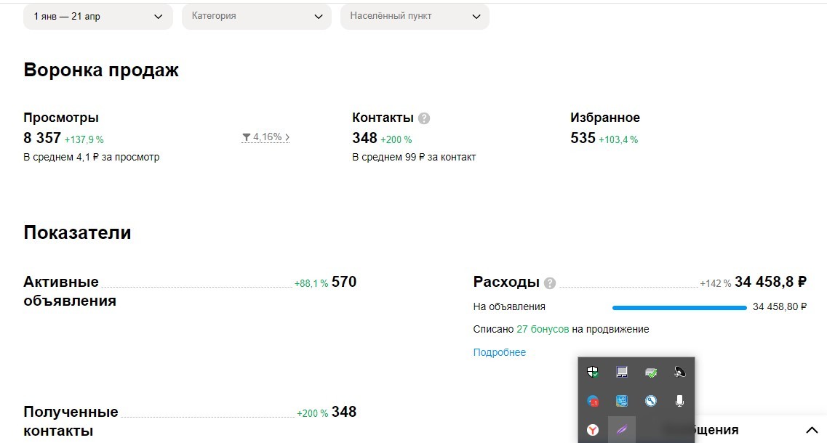This screenshot has width=827, height=443.
Task: Open the blue key tray icon
Action: coord(651,402)
